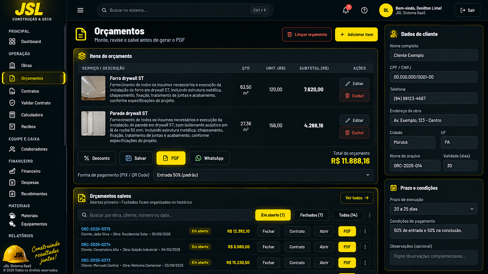Viewport: 488px width, 274px height.
Task: Open the ORC-2026-0375 budget link
Action: (x=96, y=229)
